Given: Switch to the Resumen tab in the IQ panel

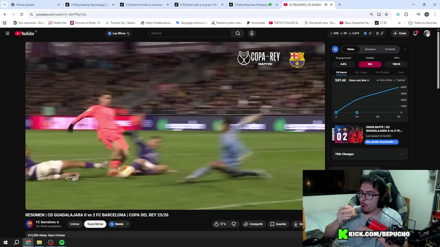Looking at the screenshot, I should 370,49.
